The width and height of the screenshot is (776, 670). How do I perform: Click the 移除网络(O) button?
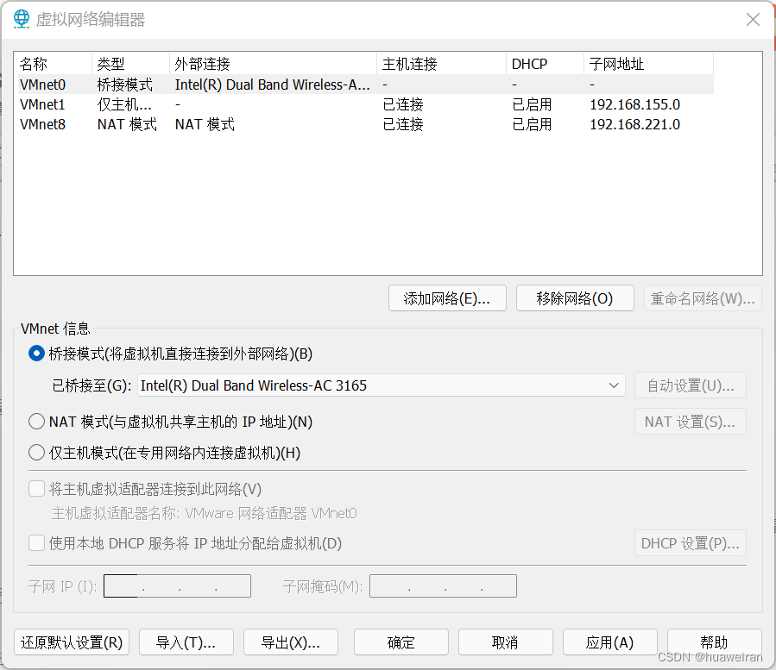pos(575,298)
